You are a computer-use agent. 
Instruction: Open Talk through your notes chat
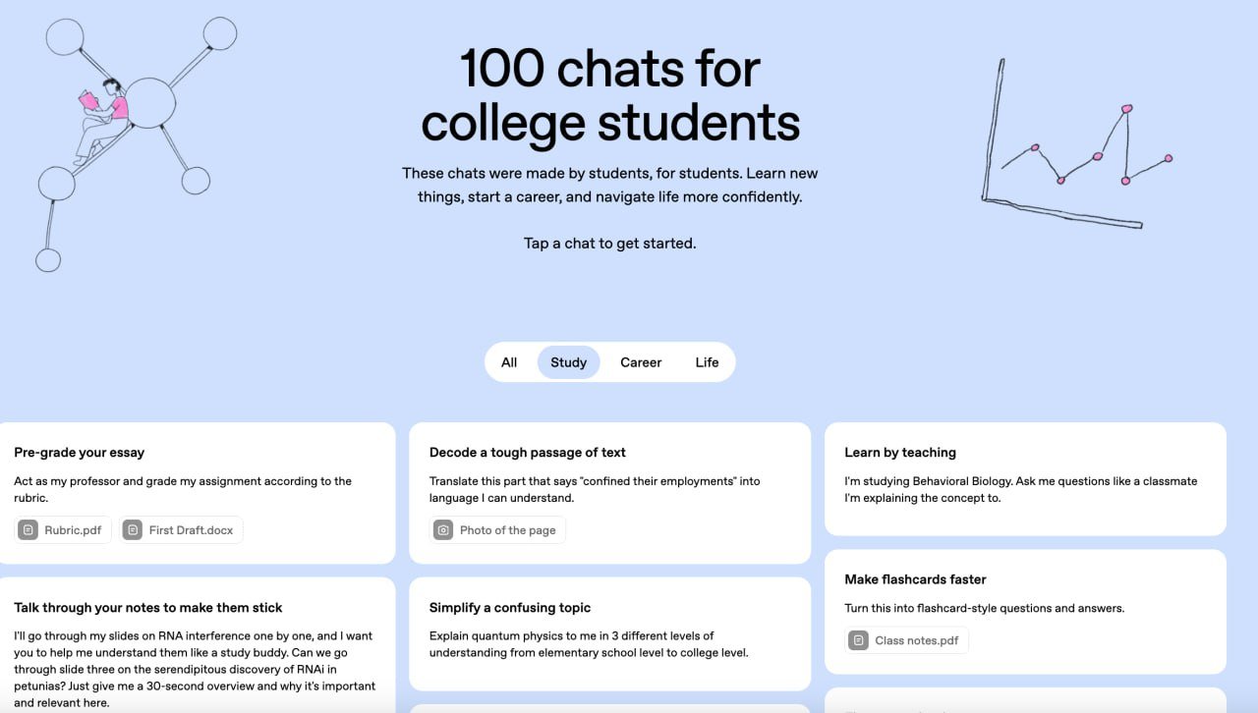(197, 643)
